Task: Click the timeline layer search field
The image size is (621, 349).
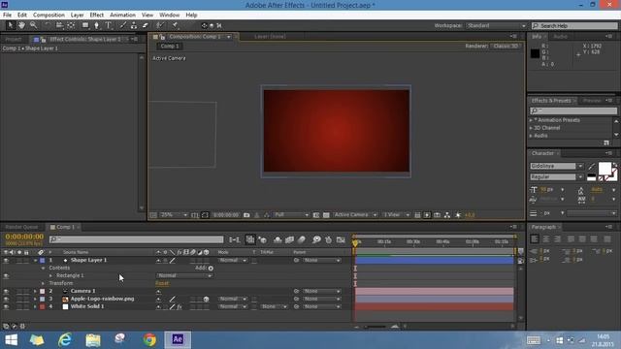Action: click(136, 239)
